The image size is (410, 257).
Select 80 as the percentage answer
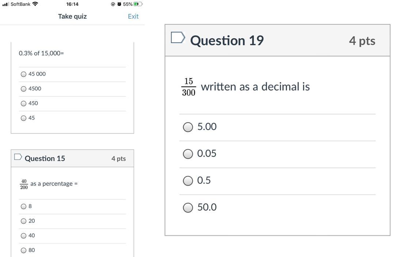pos(24,250)
